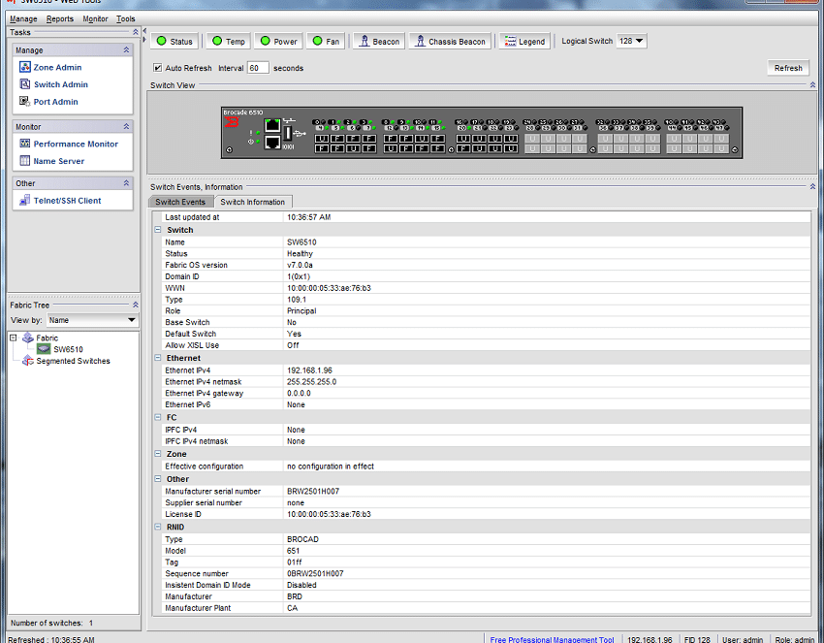Click the Last updated time 10:36:57 AM
824x643 pixels.
(x=309, y=217)
